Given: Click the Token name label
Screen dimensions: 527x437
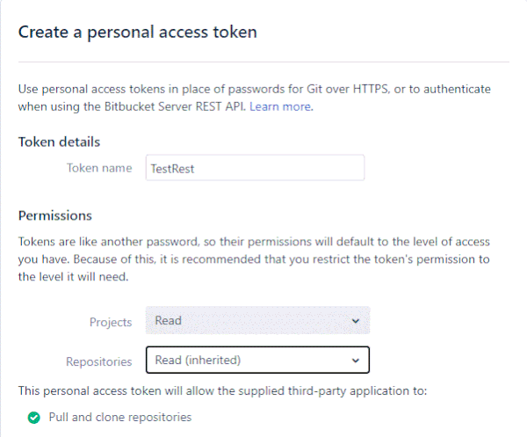Looking at the screenshot, I should click(99, 168).
